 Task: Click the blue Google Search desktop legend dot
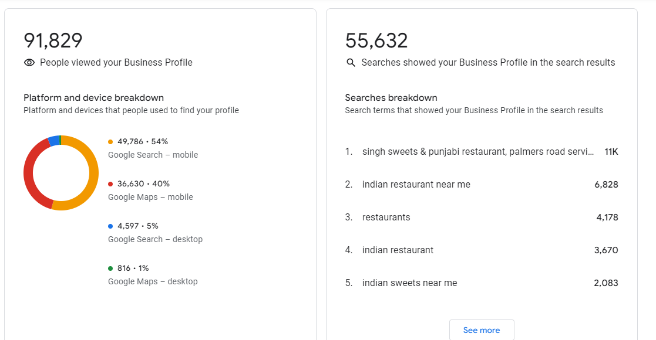tap(110, 226)
